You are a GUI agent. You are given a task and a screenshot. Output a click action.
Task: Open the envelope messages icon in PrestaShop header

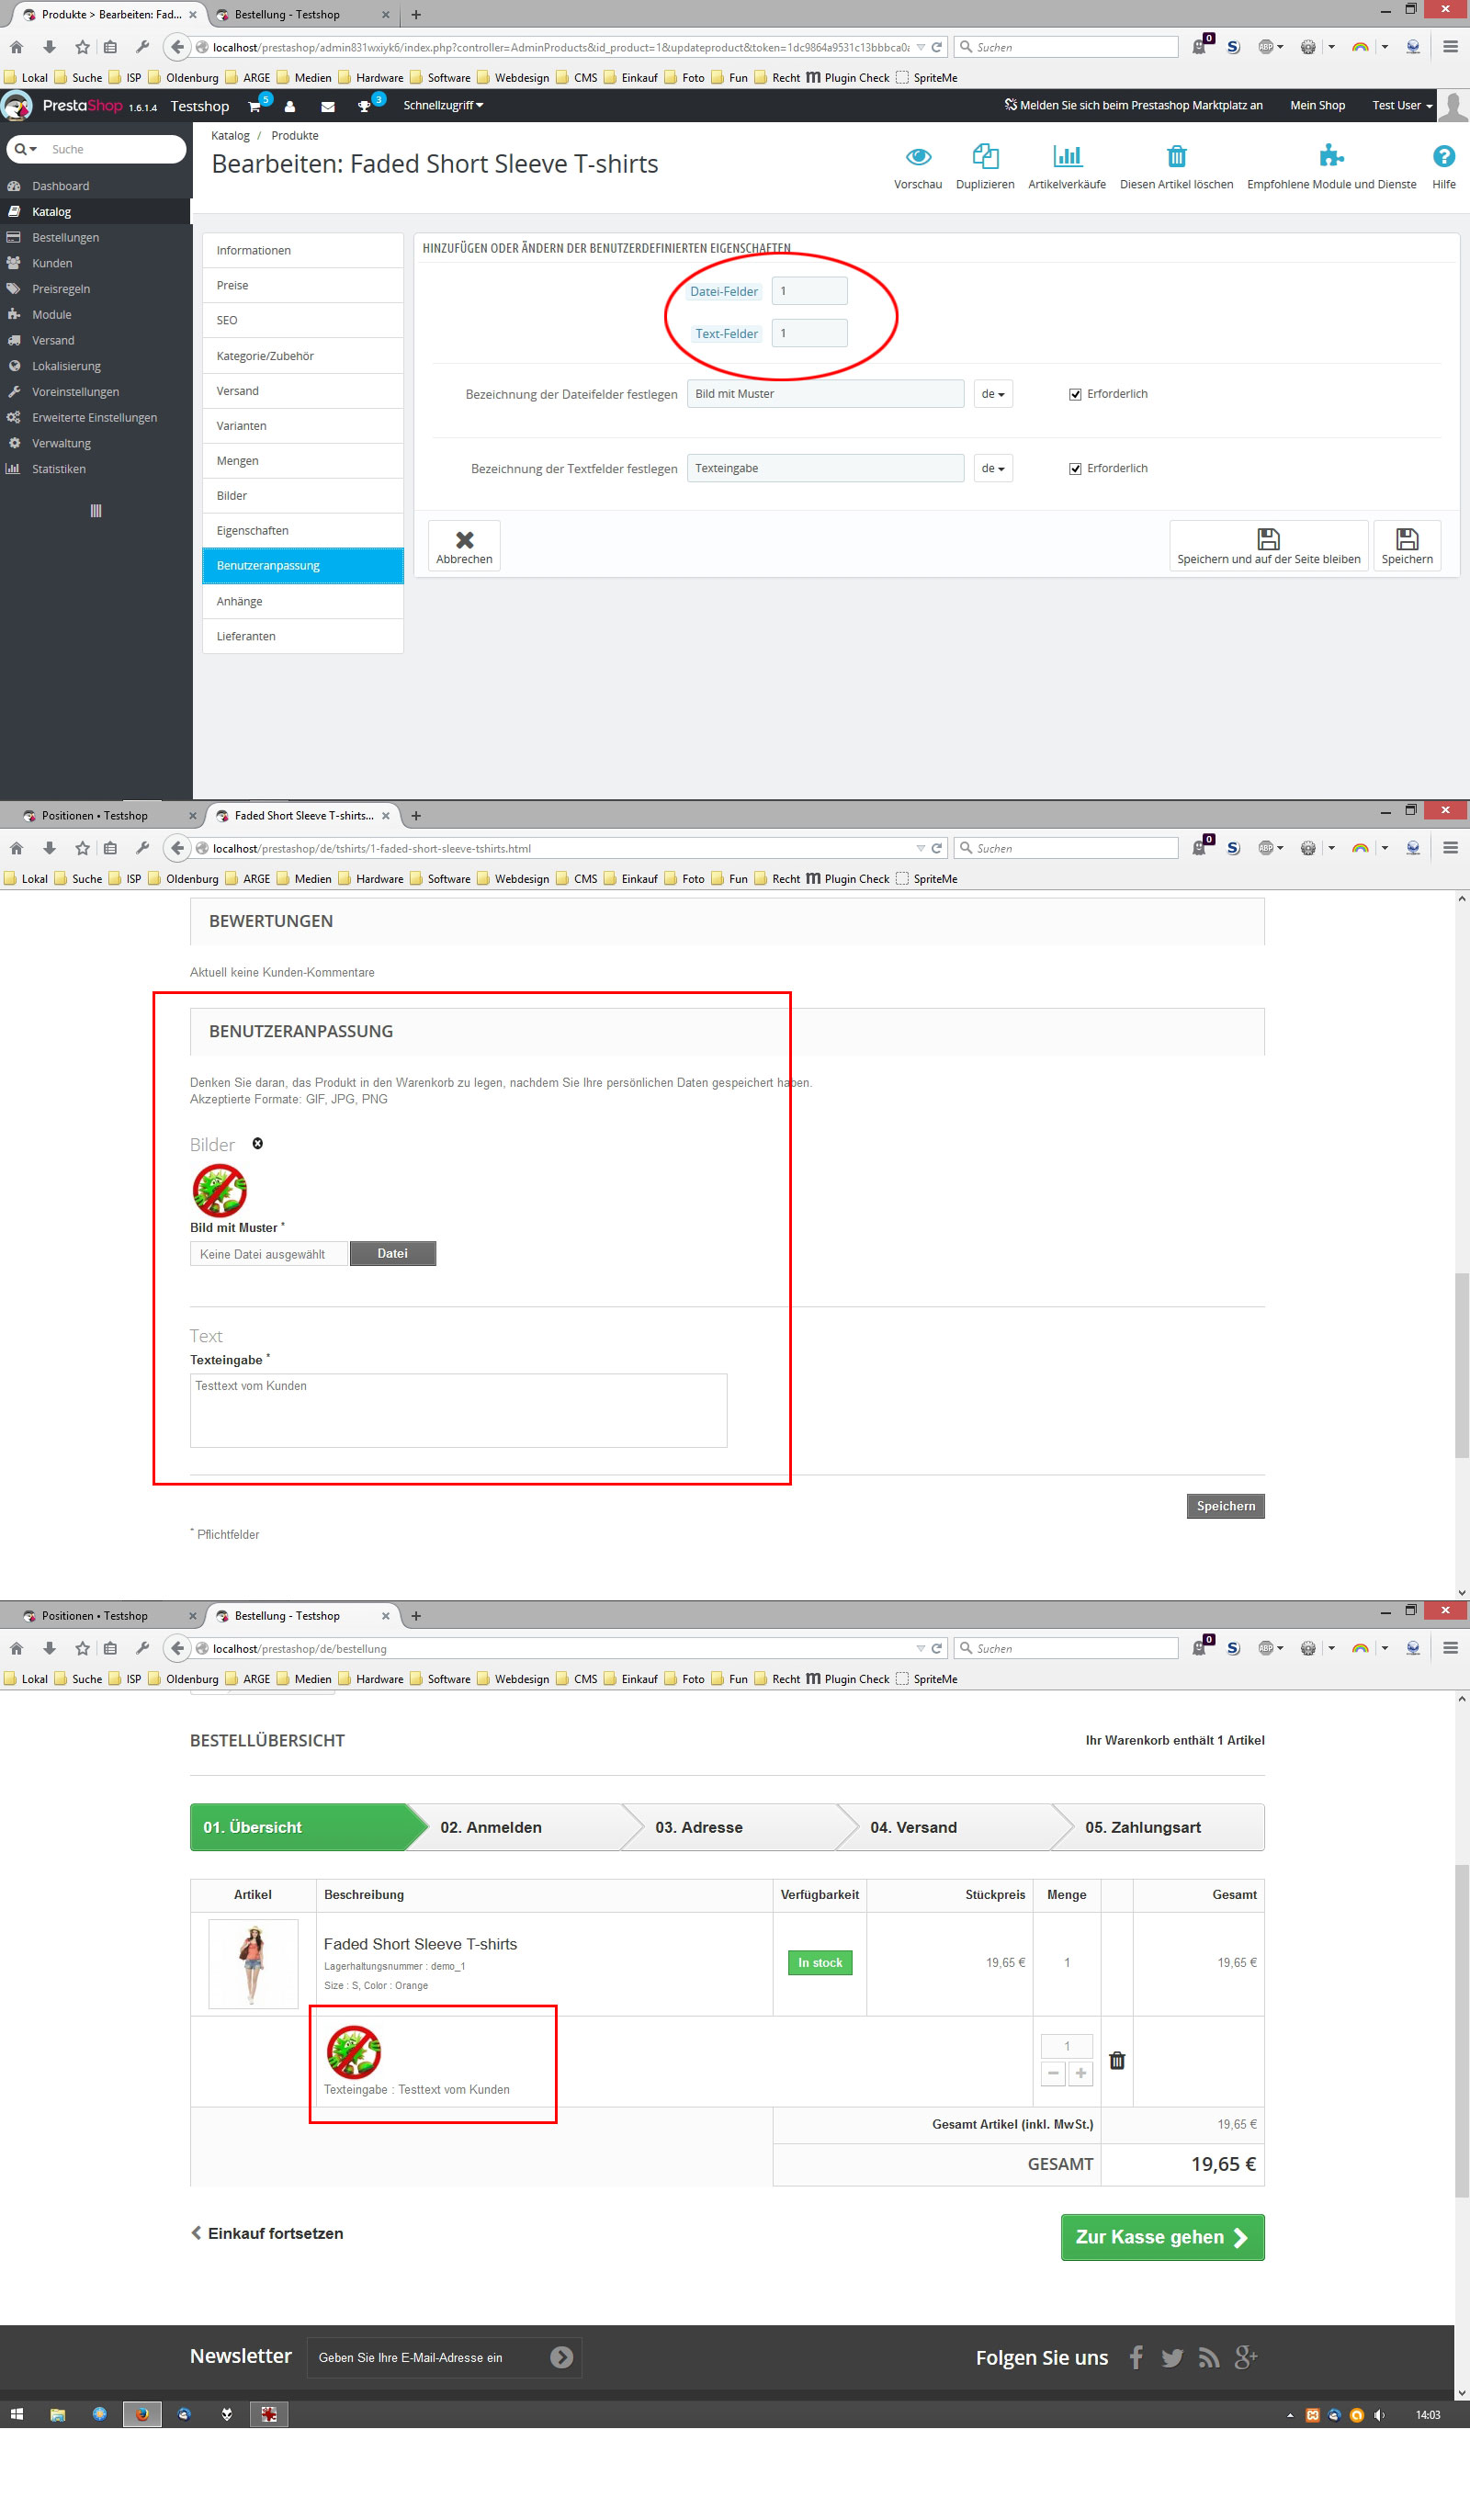327,106
